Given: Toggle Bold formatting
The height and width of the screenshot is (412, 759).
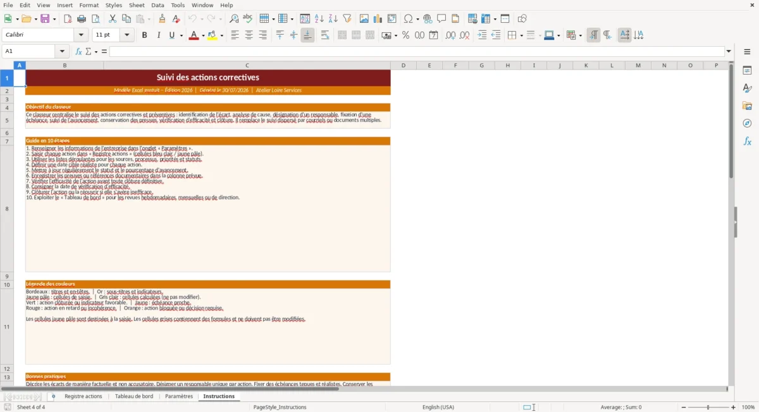Looking at the screenshot, I should [145, 35].
